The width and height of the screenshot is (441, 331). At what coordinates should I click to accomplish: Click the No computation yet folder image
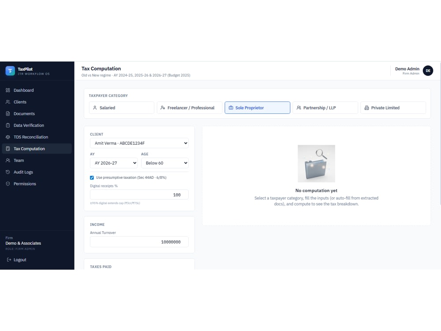pos(316,164)
